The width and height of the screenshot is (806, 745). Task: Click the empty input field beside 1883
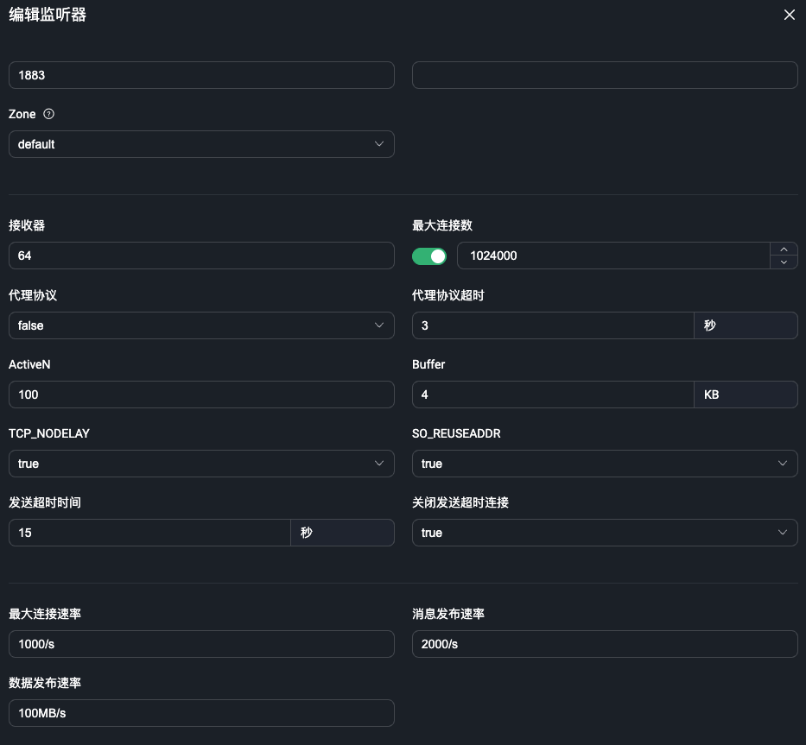click(605, 75)
